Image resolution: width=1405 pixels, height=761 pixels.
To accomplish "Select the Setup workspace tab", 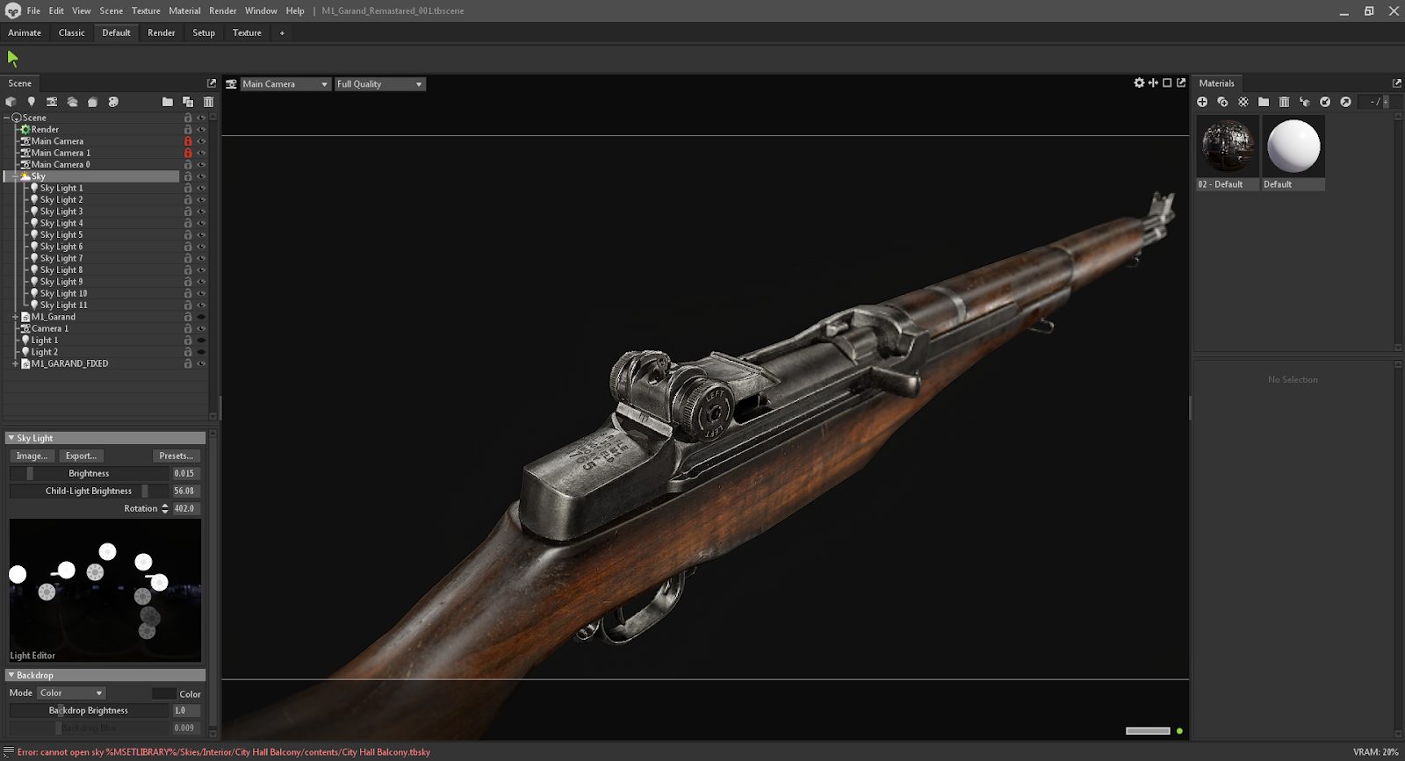I will (204, 32).
